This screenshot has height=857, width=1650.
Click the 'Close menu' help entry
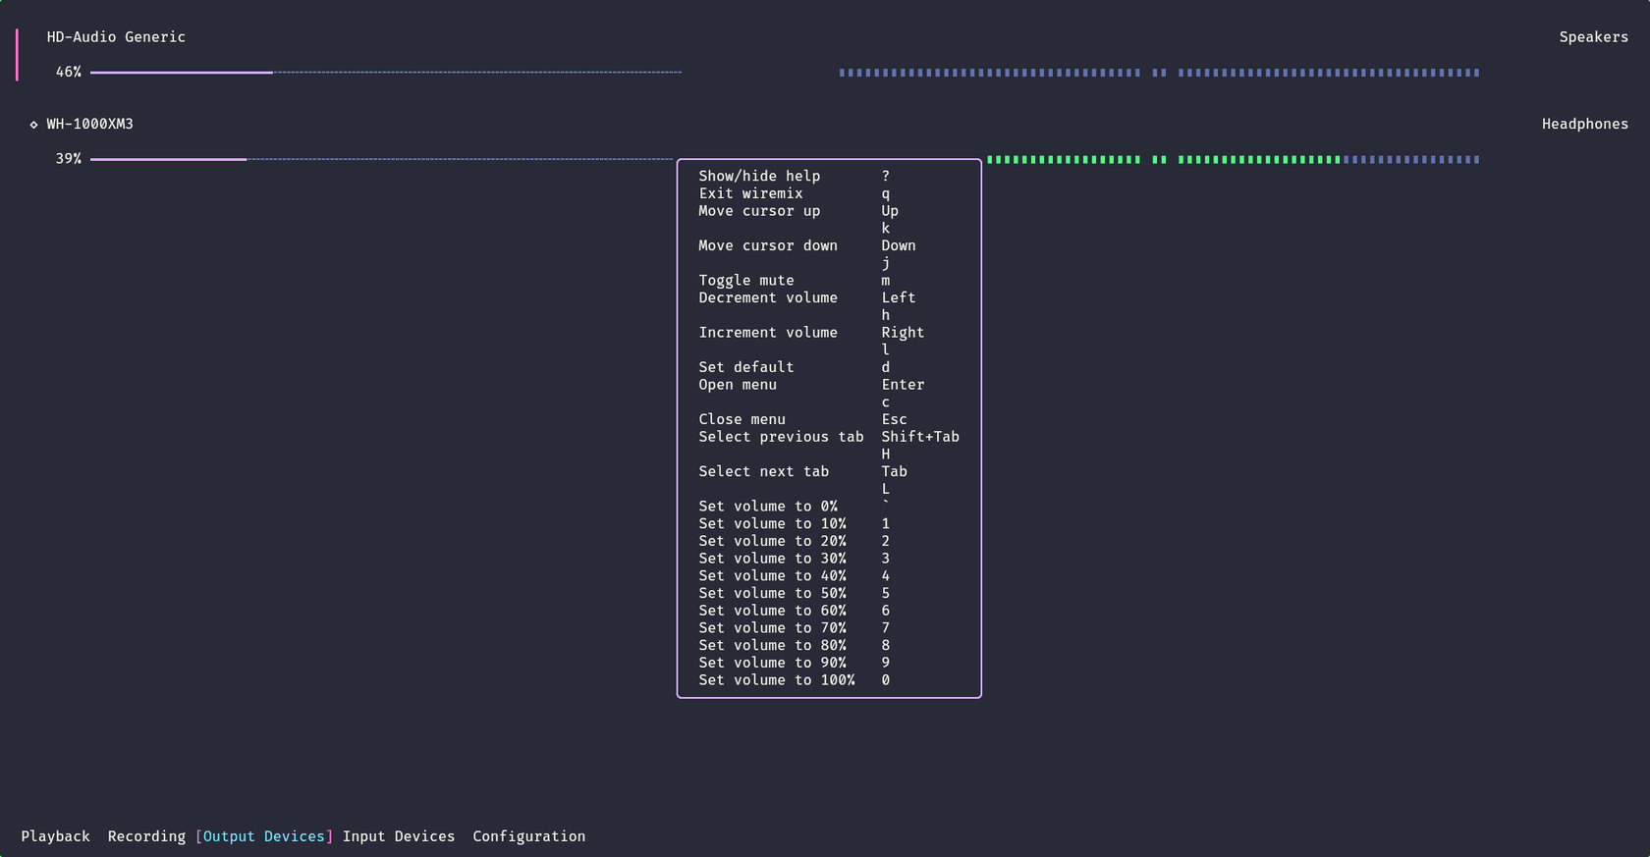pyautogui.click(x=742, y=420)
